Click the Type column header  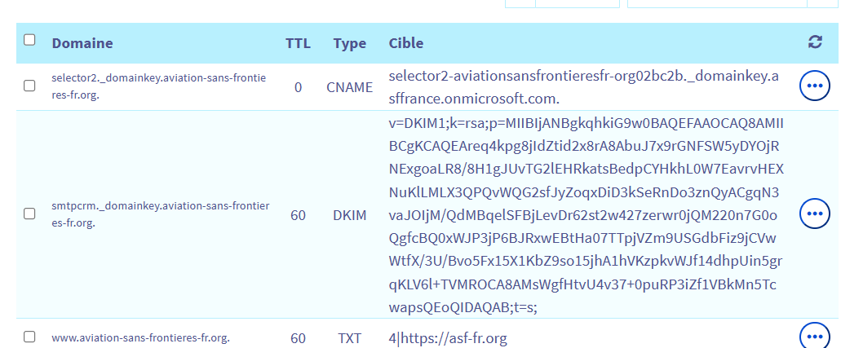tap(349, 43)
